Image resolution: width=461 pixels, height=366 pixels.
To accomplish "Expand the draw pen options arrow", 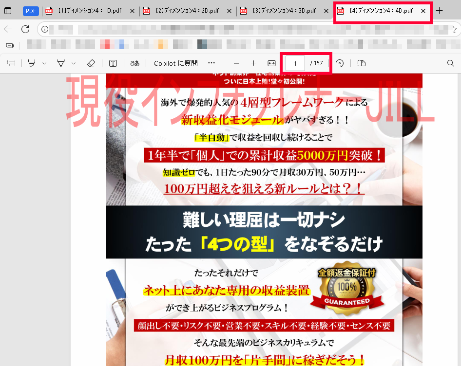I will pyautogui.click(x=74, y=63).
